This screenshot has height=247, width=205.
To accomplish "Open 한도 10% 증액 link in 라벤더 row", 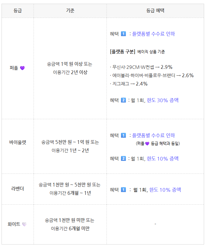I will point(165,190).
